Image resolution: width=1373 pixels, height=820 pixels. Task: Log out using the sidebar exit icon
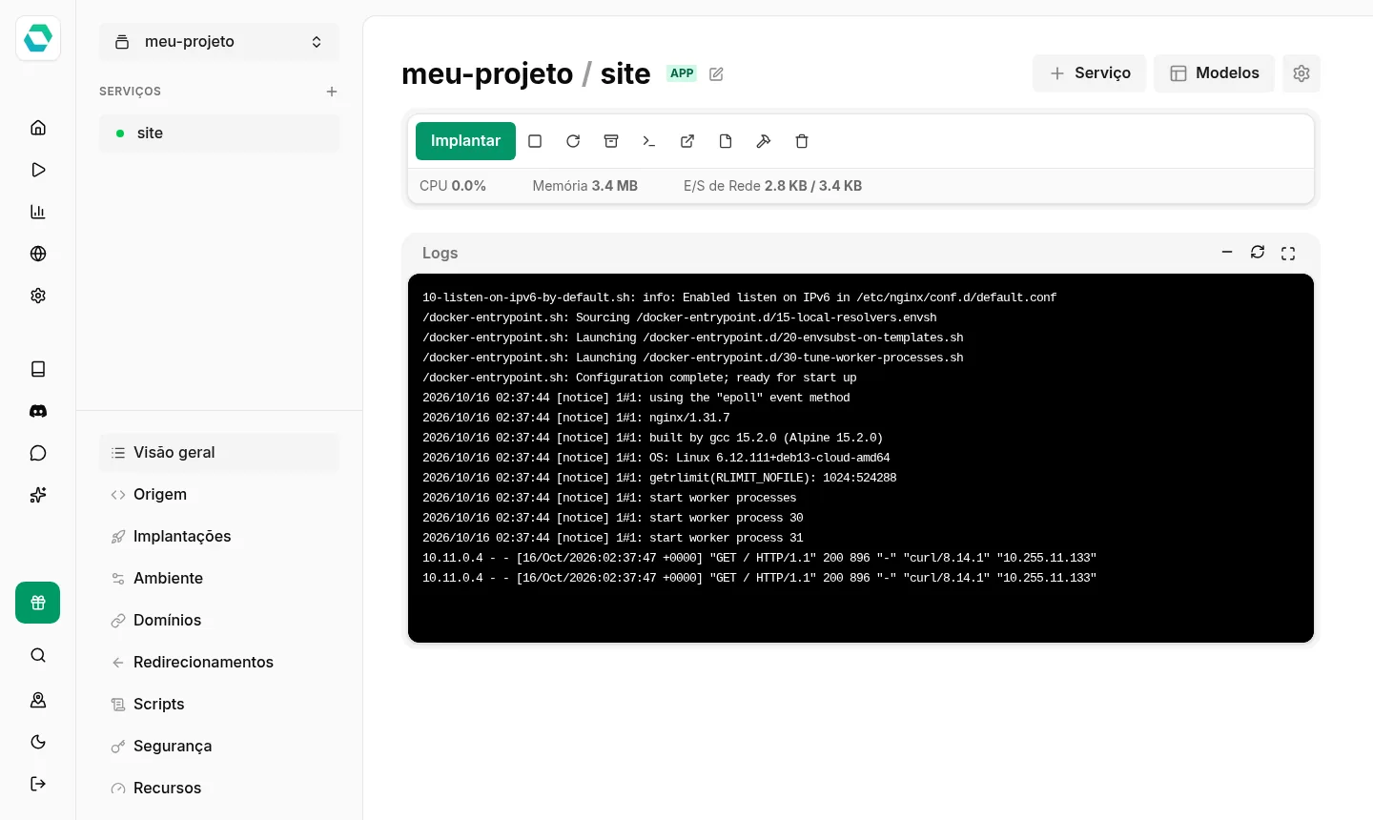pyautogui.click(x=38, y=784)
